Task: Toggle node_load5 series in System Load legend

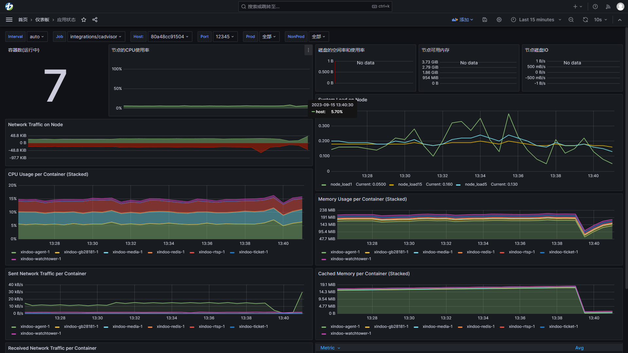Action: point(476,184)
